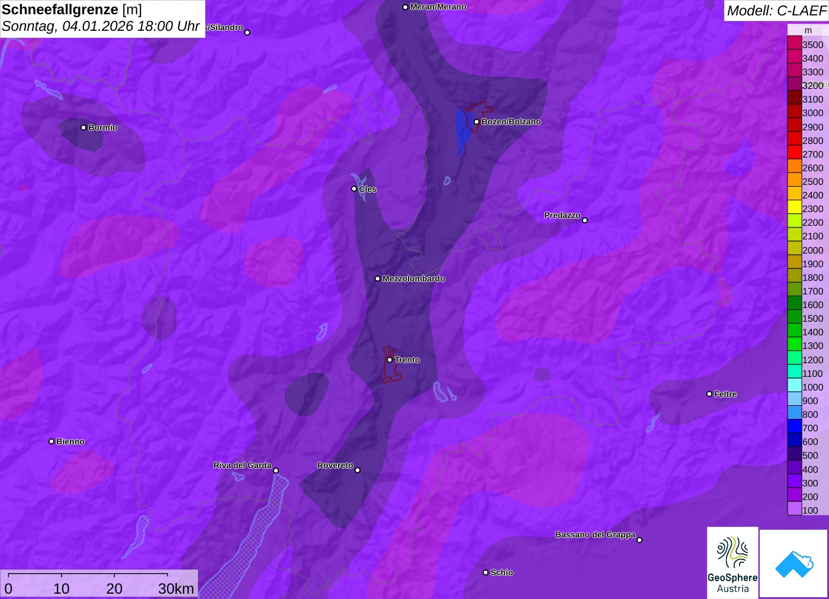Click the blue snow-line patch near Bozen
This screenshot has height=599, width=829.
coord(462,130)
